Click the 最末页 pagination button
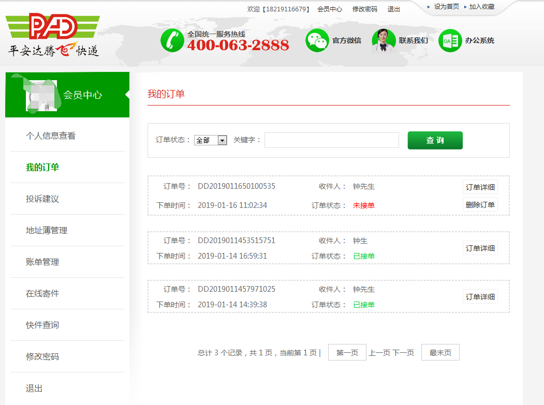 440,352
